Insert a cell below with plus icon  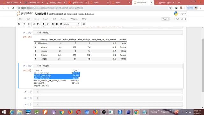pos(24,24)
